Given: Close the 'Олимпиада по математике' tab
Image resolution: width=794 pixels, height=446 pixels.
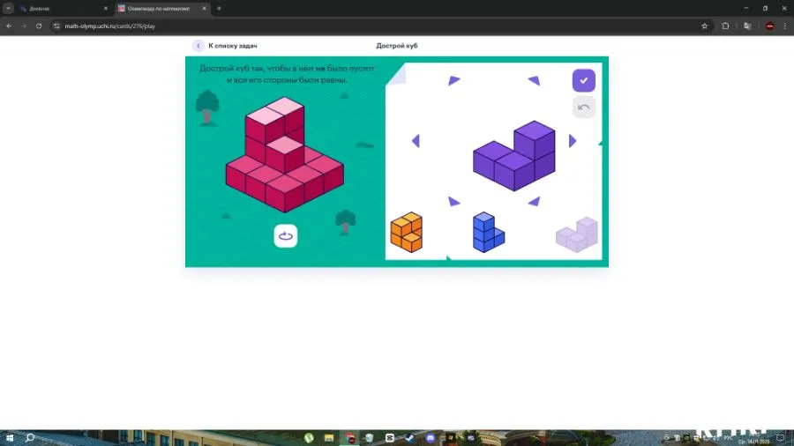Looking at the screenshot, I should pyautogui.click(x=204, y=9).
